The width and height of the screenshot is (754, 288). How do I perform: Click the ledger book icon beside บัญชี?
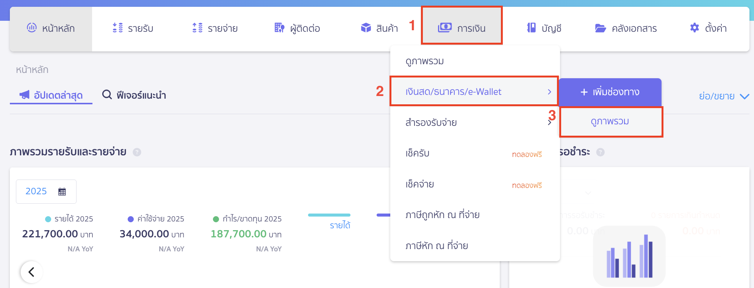[531, 28]
